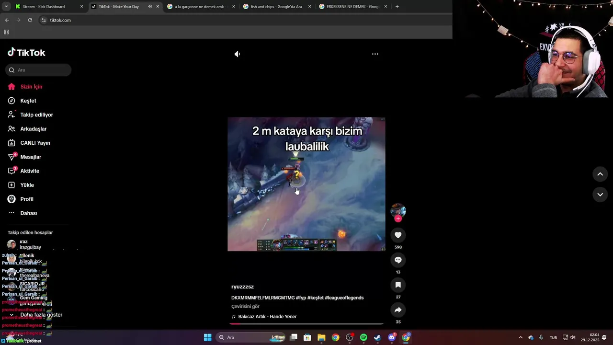Open Steam from taskbar

[377, 337]
